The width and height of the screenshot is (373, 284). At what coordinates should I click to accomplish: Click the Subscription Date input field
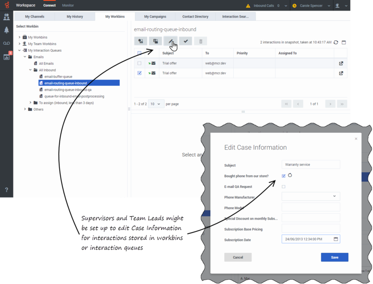pos(310,239)
